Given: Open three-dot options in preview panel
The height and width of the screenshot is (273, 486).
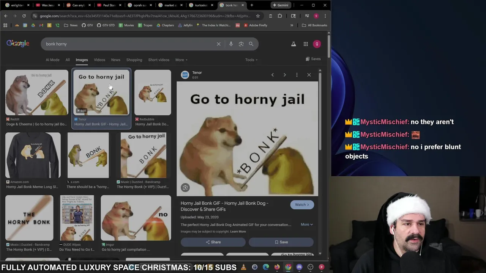Looking at the screenshot, I should [297, 75].
